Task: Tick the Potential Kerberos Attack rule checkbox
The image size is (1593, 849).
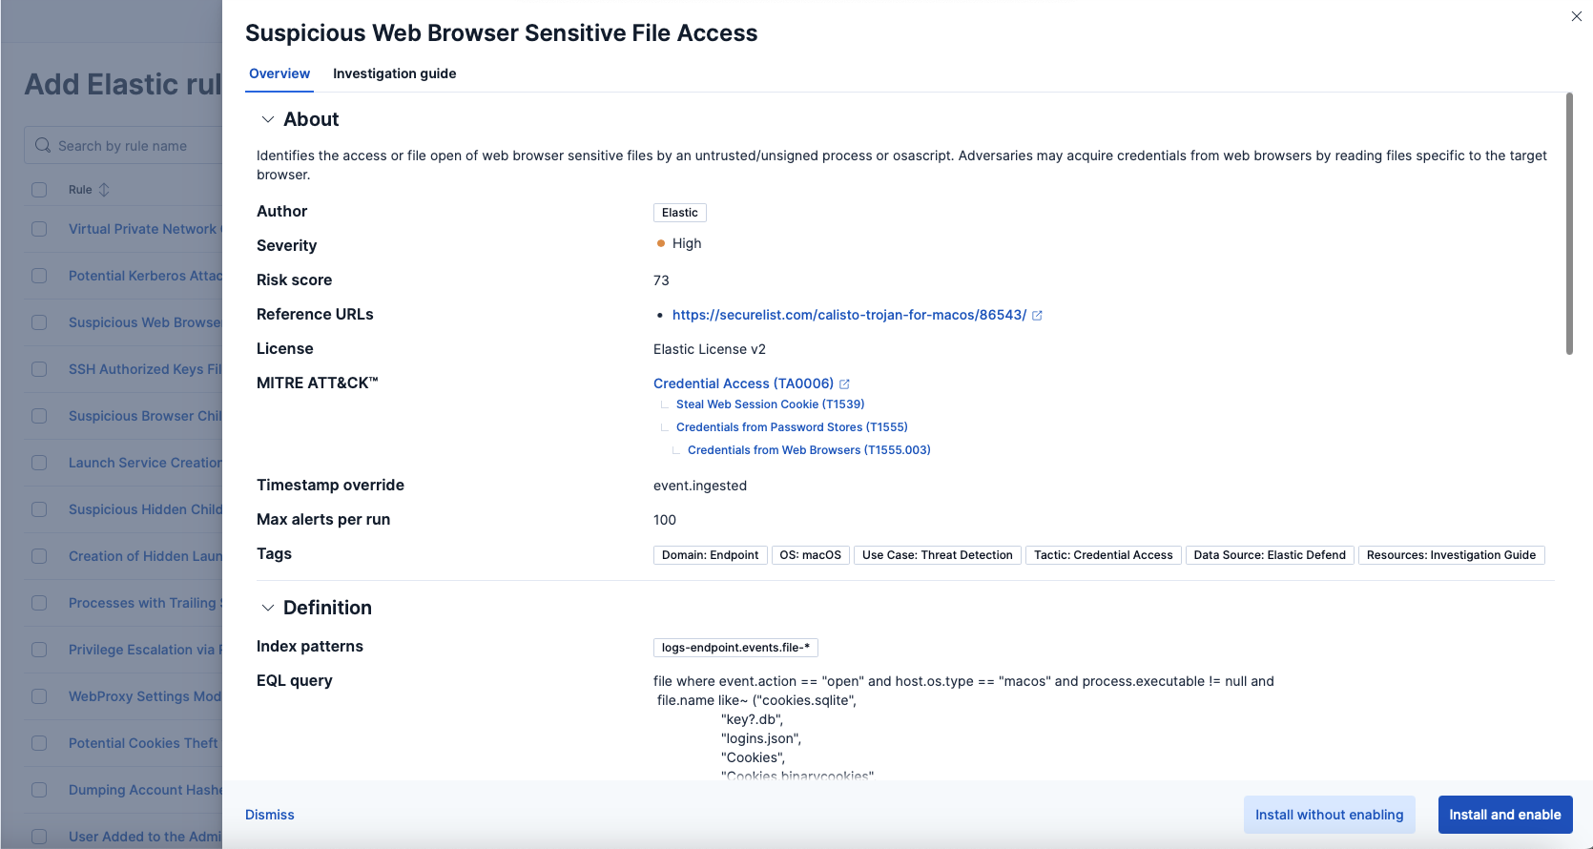Action: pos(39,276)
